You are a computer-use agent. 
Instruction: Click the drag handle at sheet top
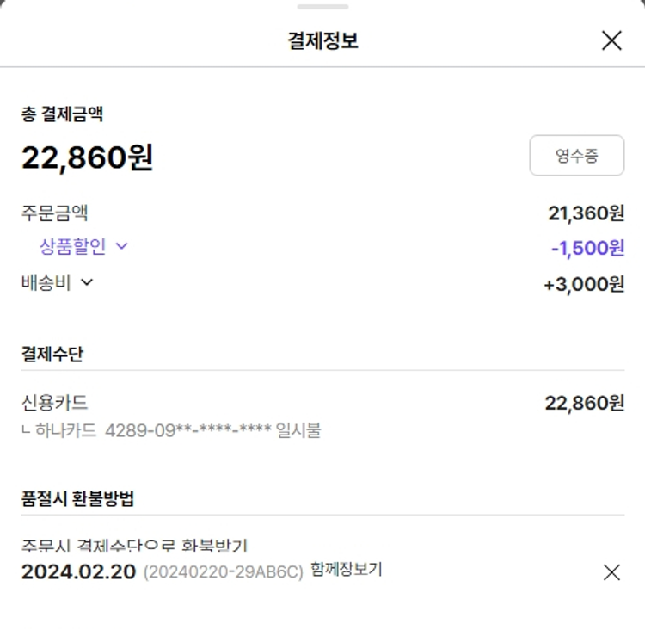322,7
